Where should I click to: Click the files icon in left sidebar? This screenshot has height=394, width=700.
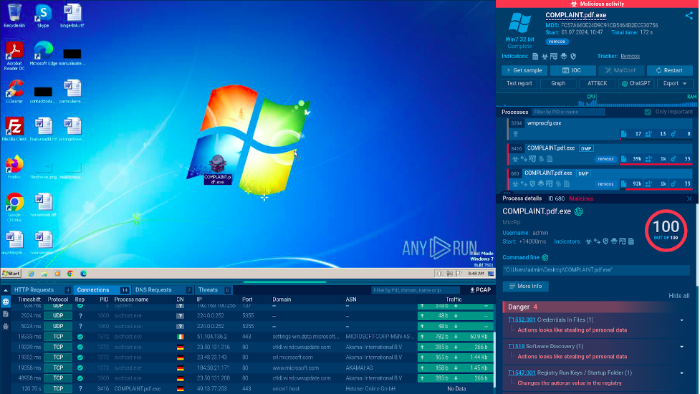coord(6,314)
